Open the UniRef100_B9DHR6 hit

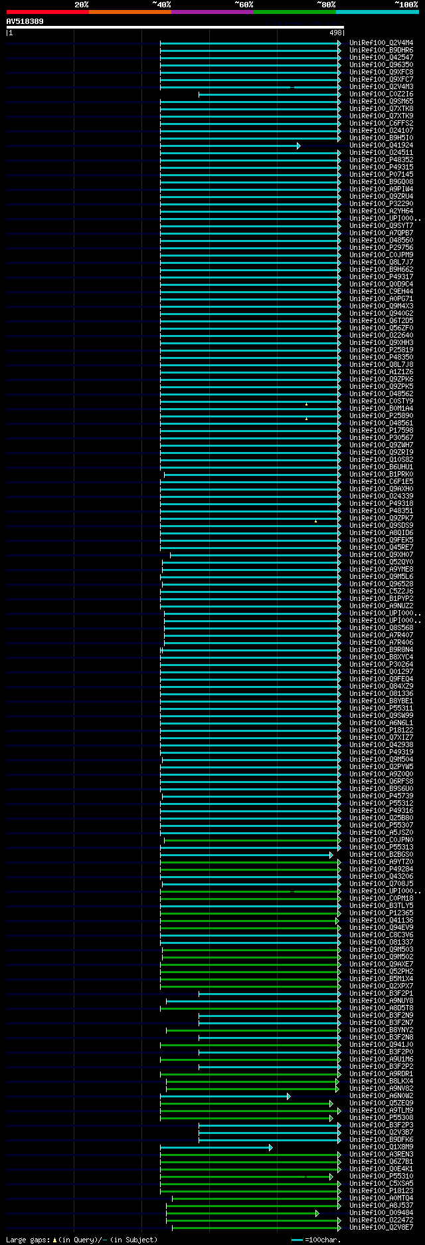coord(381,51)
